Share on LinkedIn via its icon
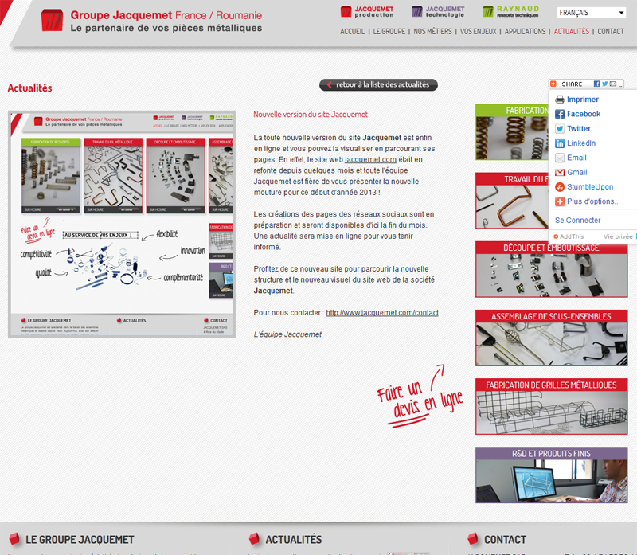Viewport: 637px width, 555px height. coord(560,143)
